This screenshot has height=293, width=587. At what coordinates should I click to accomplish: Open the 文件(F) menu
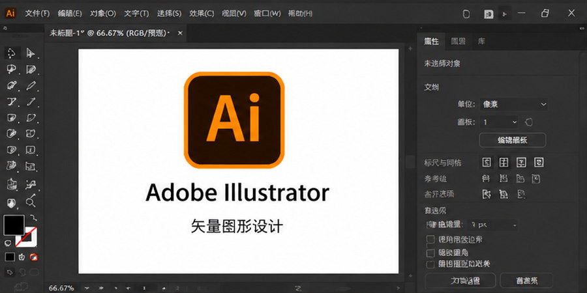37,14
